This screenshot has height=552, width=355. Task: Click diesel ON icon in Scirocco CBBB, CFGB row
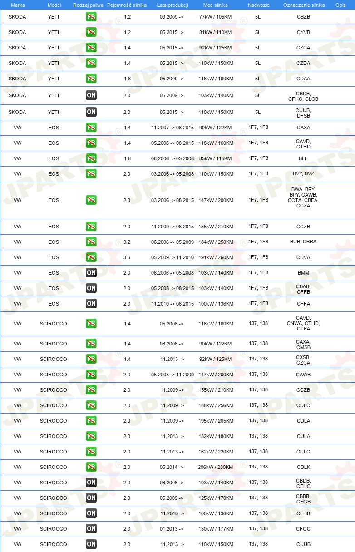click(91, 498)
